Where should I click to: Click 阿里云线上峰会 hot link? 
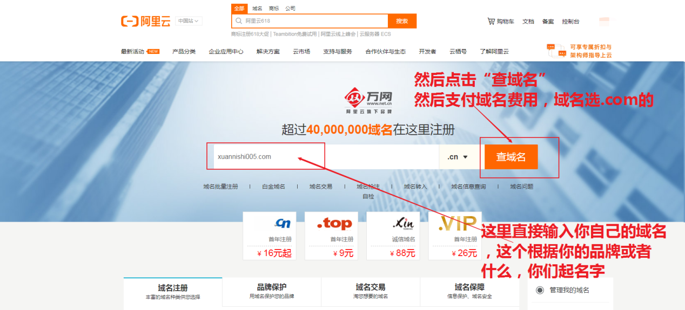click(x=338, y=34)
